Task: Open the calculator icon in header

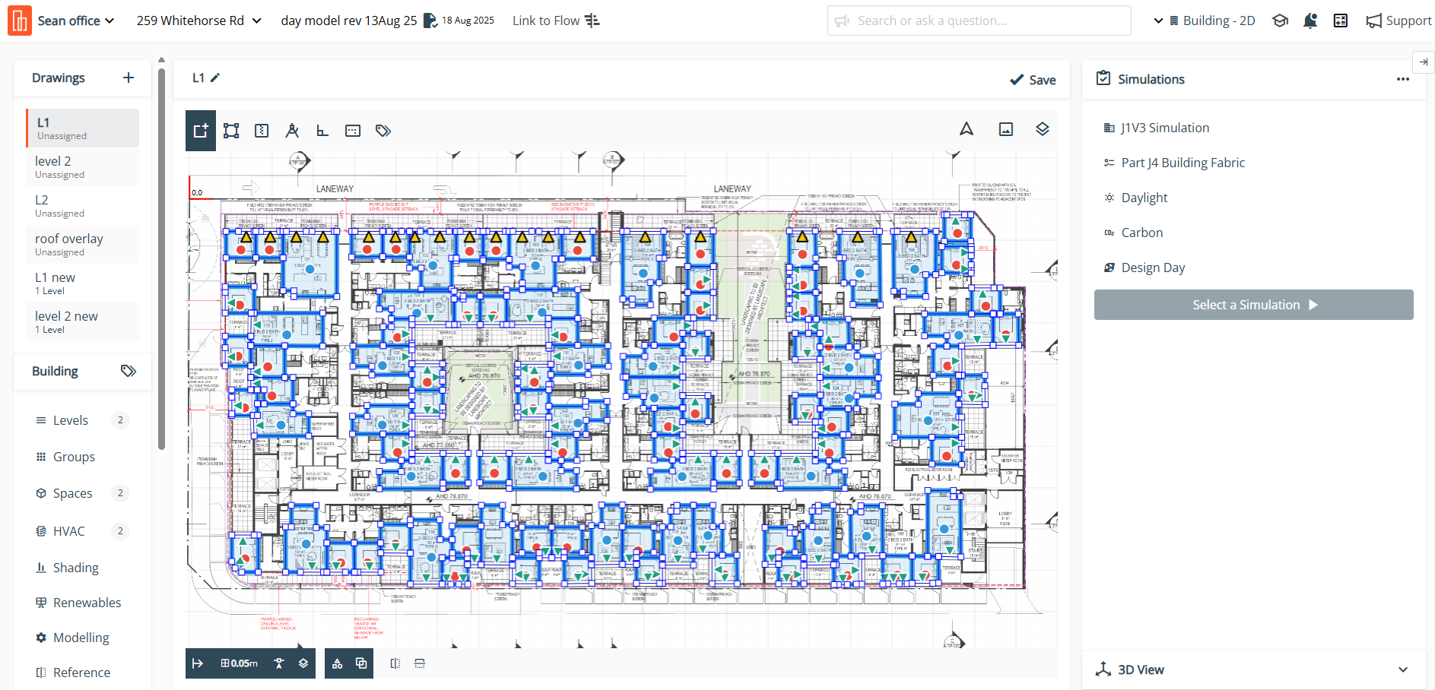Action: [1340, 21]
